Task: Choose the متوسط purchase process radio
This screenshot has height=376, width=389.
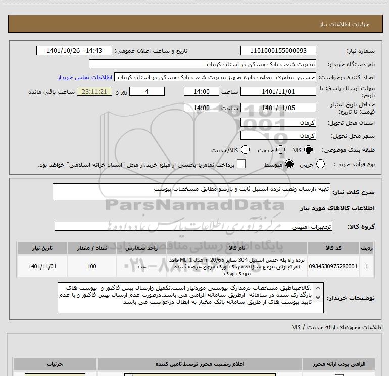Action: (289, 164)
